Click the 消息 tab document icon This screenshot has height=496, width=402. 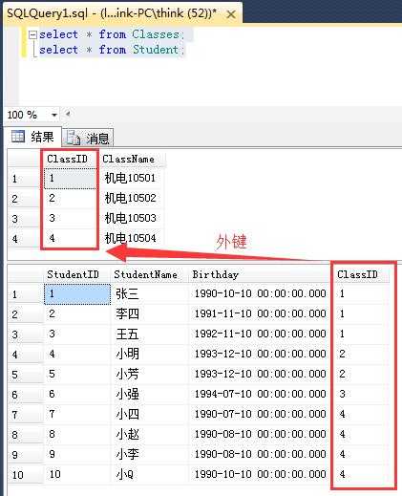click(x=73, y=138)
